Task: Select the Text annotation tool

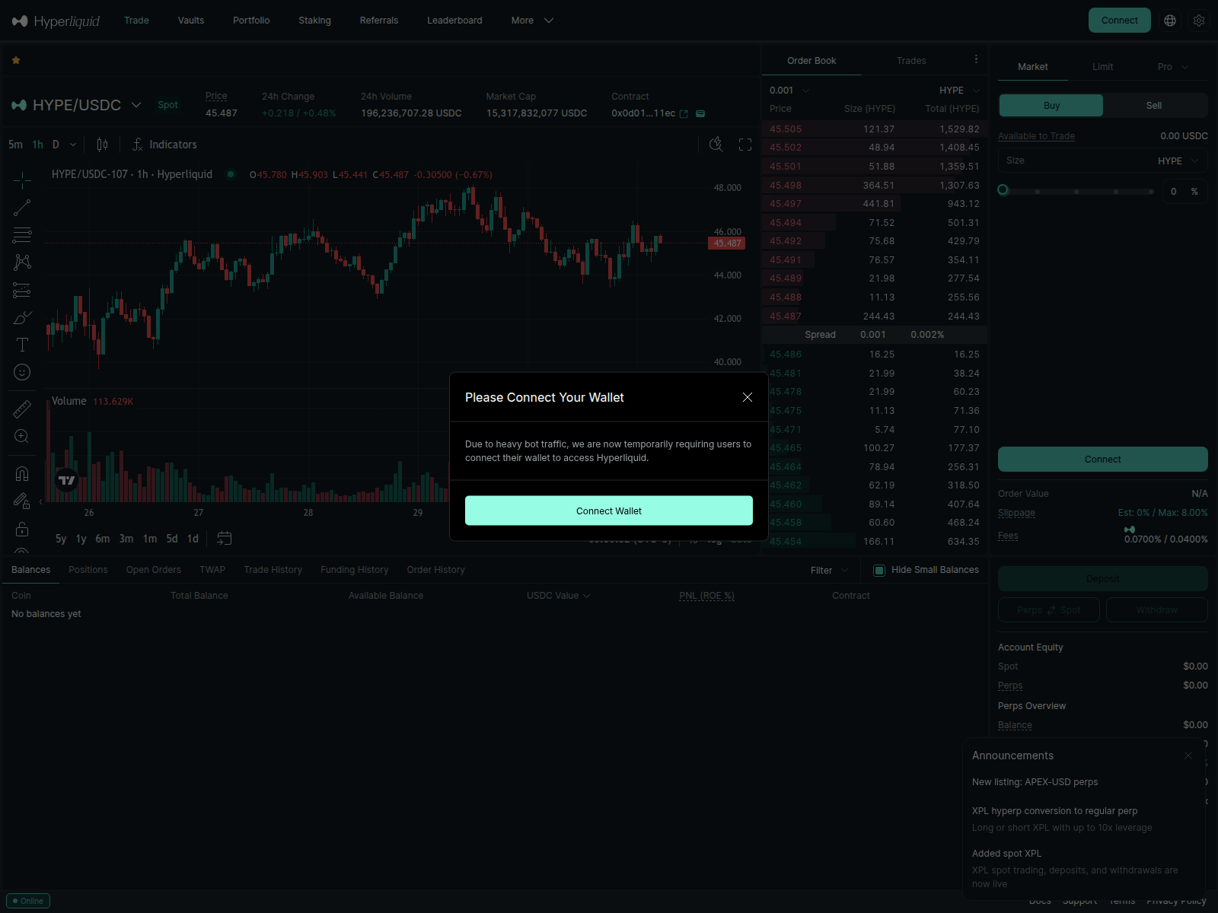Action: [x=22, y=345]
